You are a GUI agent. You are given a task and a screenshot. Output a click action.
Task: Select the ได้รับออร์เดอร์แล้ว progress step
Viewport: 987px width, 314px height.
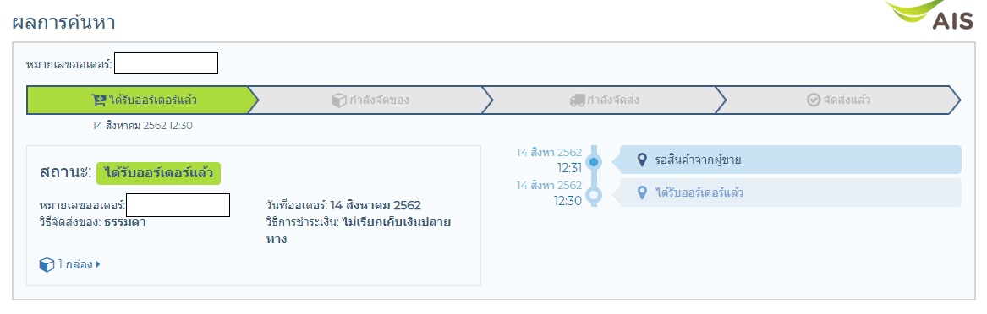click(142, 100)
